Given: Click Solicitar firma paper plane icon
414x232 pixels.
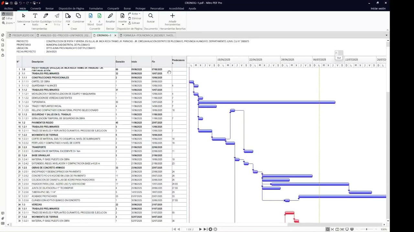Looking at the screenshot, I should point(57,16).
